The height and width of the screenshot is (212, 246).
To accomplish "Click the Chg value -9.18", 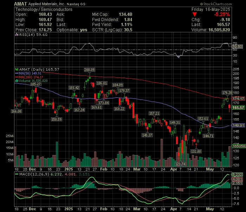I will (x=225, y=20).
